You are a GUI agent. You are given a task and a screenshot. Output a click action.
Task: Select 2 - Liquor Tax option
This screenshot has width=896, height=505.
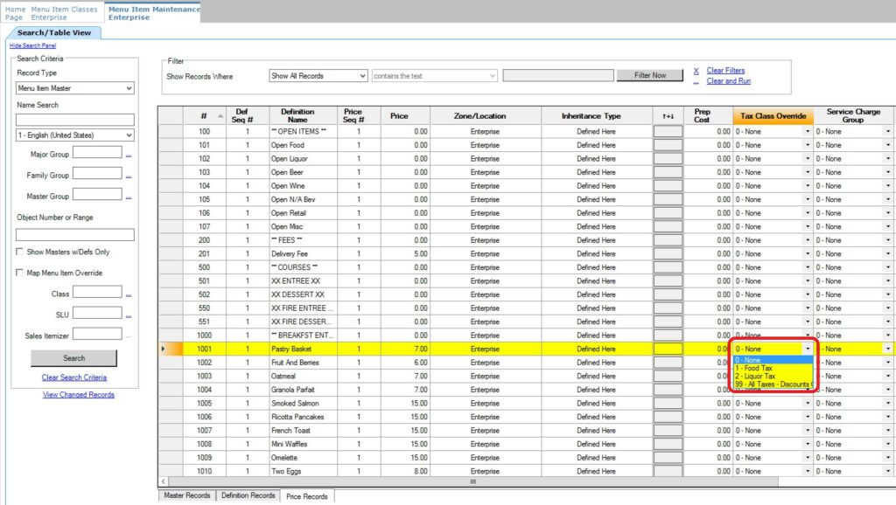(x=773, y=377)
